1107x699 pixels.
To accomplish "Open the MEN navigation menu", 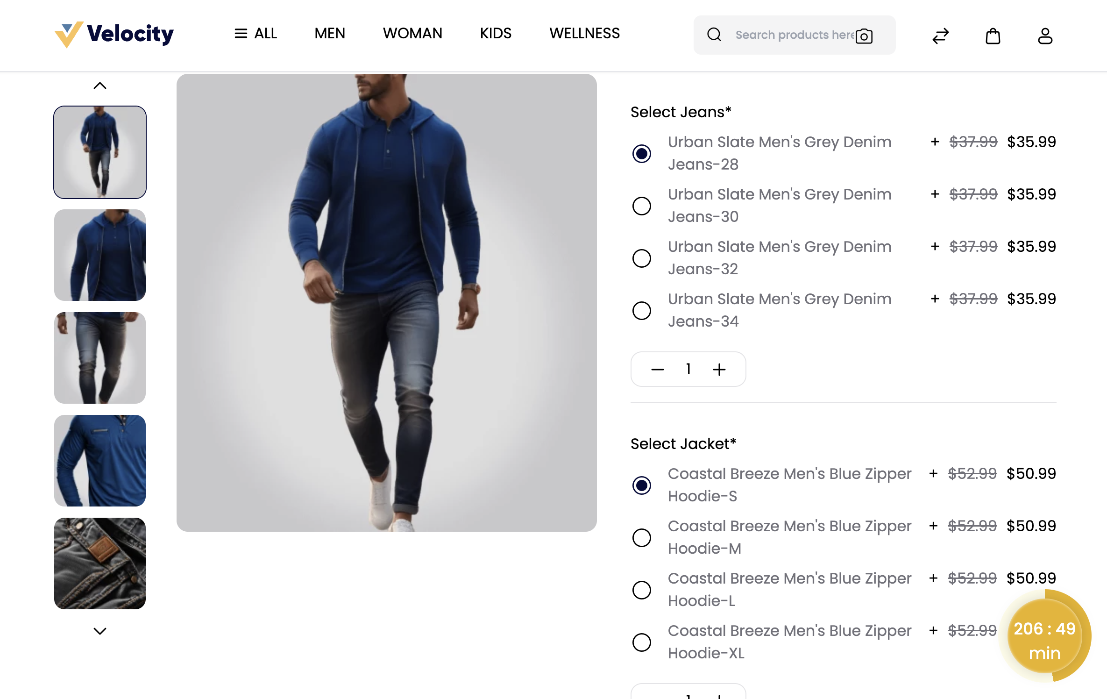I will coord(329,33).
